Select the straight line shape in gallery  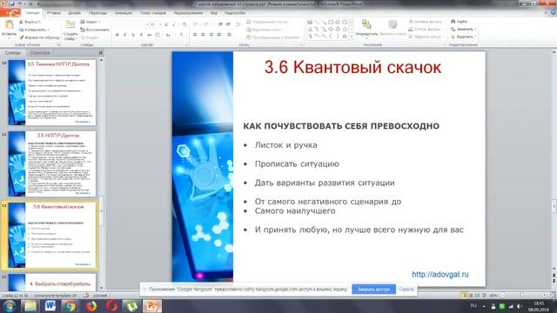[317, 22]
